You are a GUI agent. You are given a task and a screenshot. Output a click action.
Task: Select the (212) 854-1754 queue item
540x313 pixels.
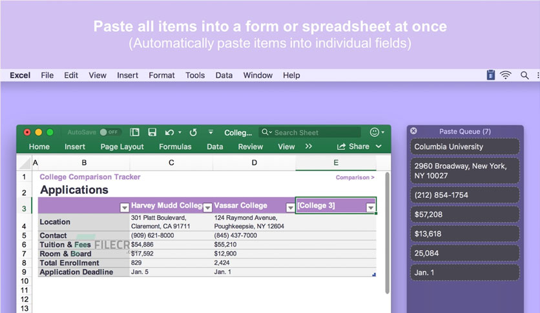(x=465, y=195)
